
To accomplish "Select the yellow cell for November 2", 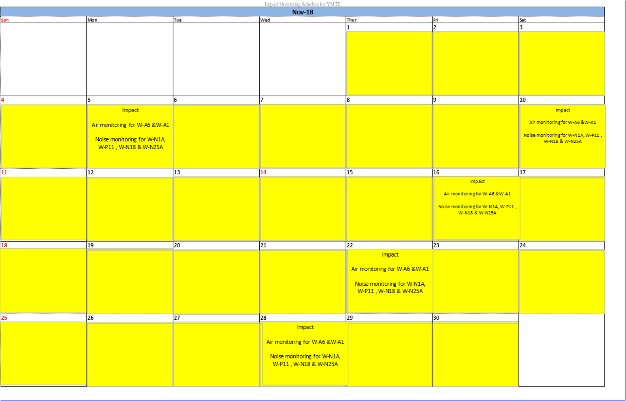I will [475, 63].
